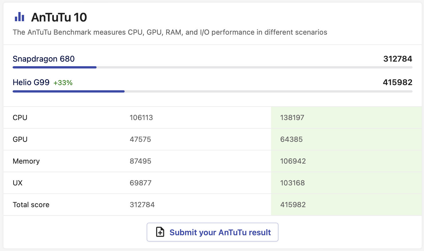Click CPU value 106113
This screenshot has width=424, height=251.
(x=141, y=117)
